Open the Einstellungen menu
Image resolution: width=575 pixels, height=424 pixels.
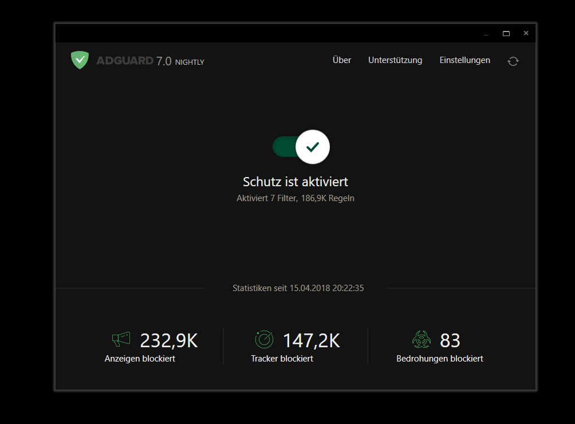click(x=464, y=60)
